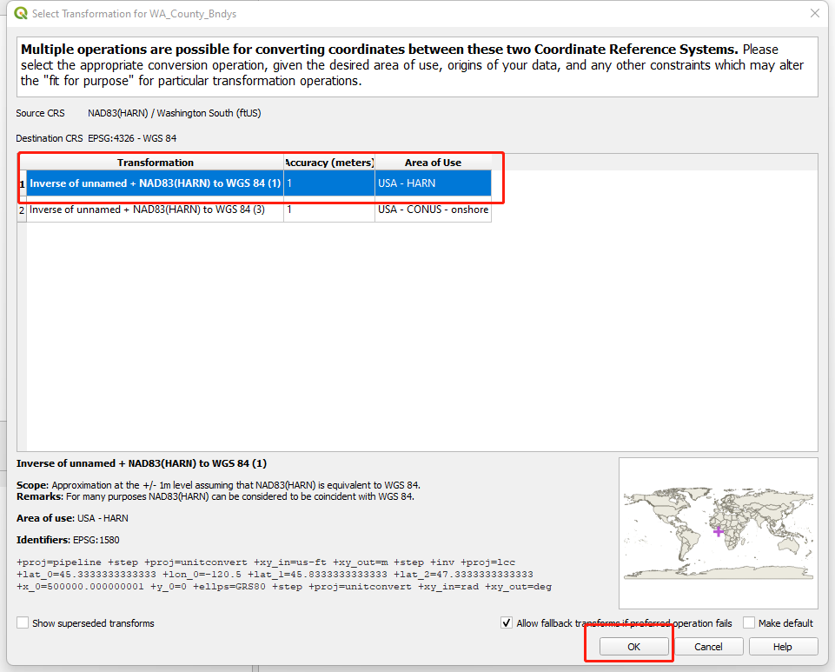Click the accuracy value in the second row
The width and height of the screenshot is (835, 672).
point(329,210)
